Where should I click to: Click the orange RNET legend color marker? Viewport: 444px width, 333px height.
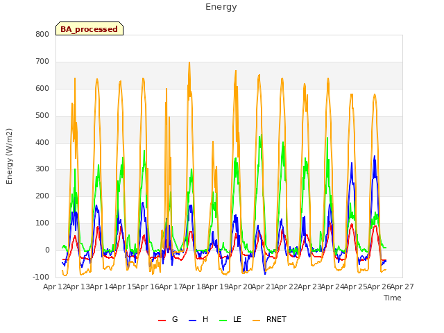(x=256, y=321)
